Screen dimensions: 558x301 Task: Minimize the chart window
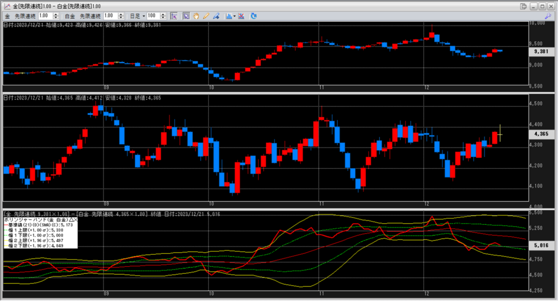(x=533, y=6)
